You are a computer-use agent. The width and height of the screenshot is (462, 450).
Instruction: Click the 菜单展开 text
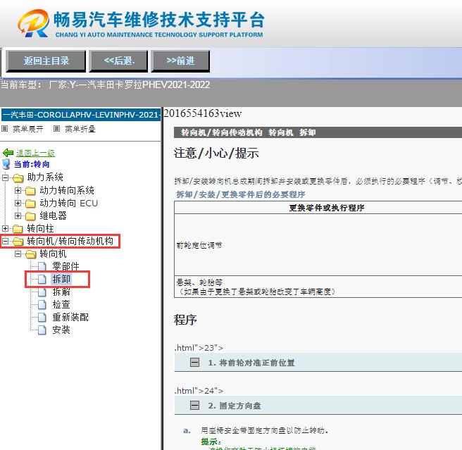coord(28,129)
